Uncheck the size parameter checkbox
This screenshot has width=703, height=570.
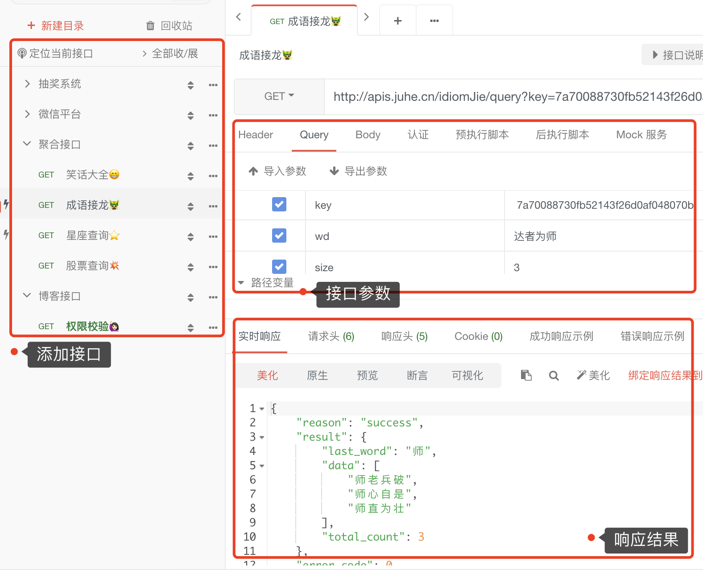pos(279,267)
